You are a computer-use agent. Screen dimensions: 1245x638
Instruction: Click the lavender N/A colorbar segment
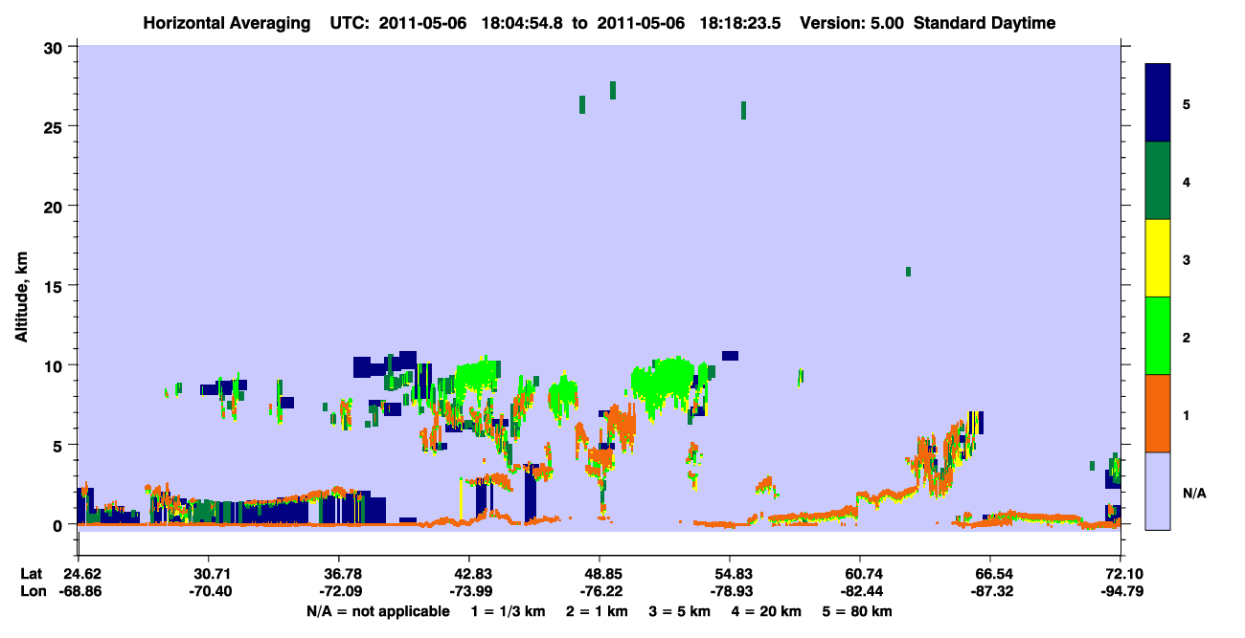pyautogui.click(x=1158, y=491)
